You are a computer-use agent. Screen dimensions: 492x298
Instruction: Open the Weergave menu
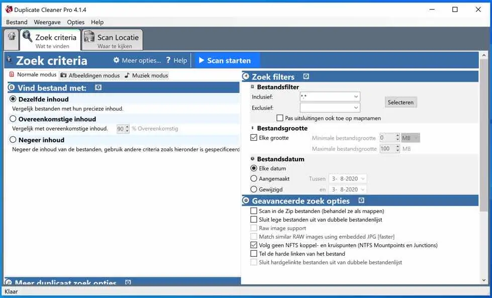(47, 22)
